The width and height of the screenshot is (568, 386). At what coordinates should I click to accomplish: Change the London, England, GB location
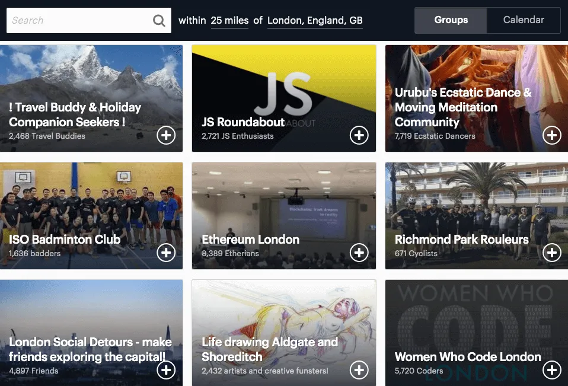point(315,20)
